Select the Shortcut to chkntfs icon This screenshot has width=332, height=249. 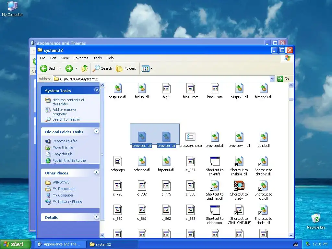(x=215, y=161)
